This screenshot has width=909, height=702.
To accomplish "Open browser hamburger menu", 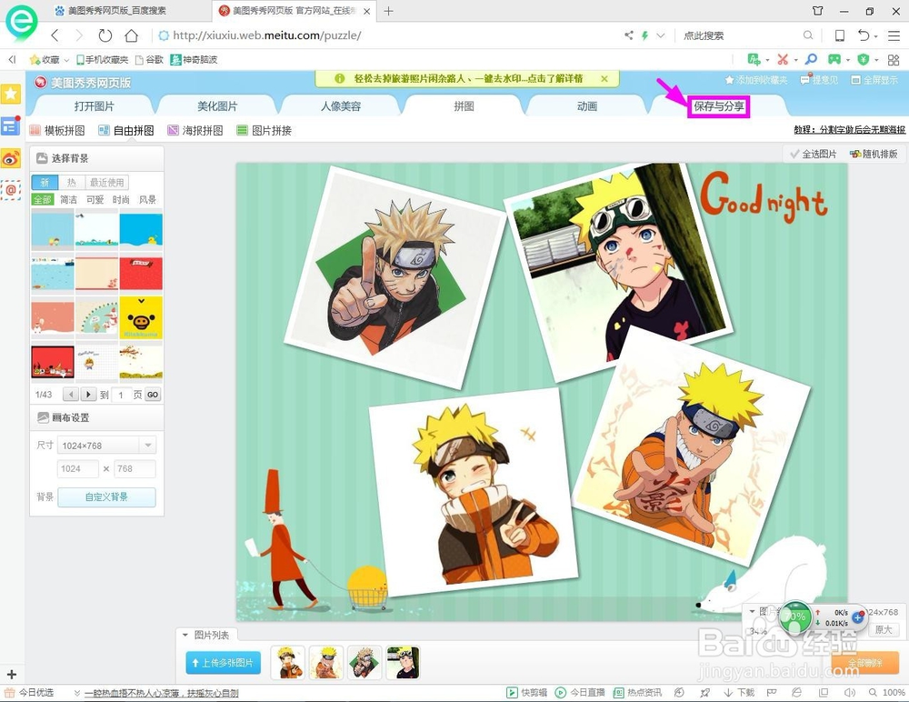I will pos(894,35).
